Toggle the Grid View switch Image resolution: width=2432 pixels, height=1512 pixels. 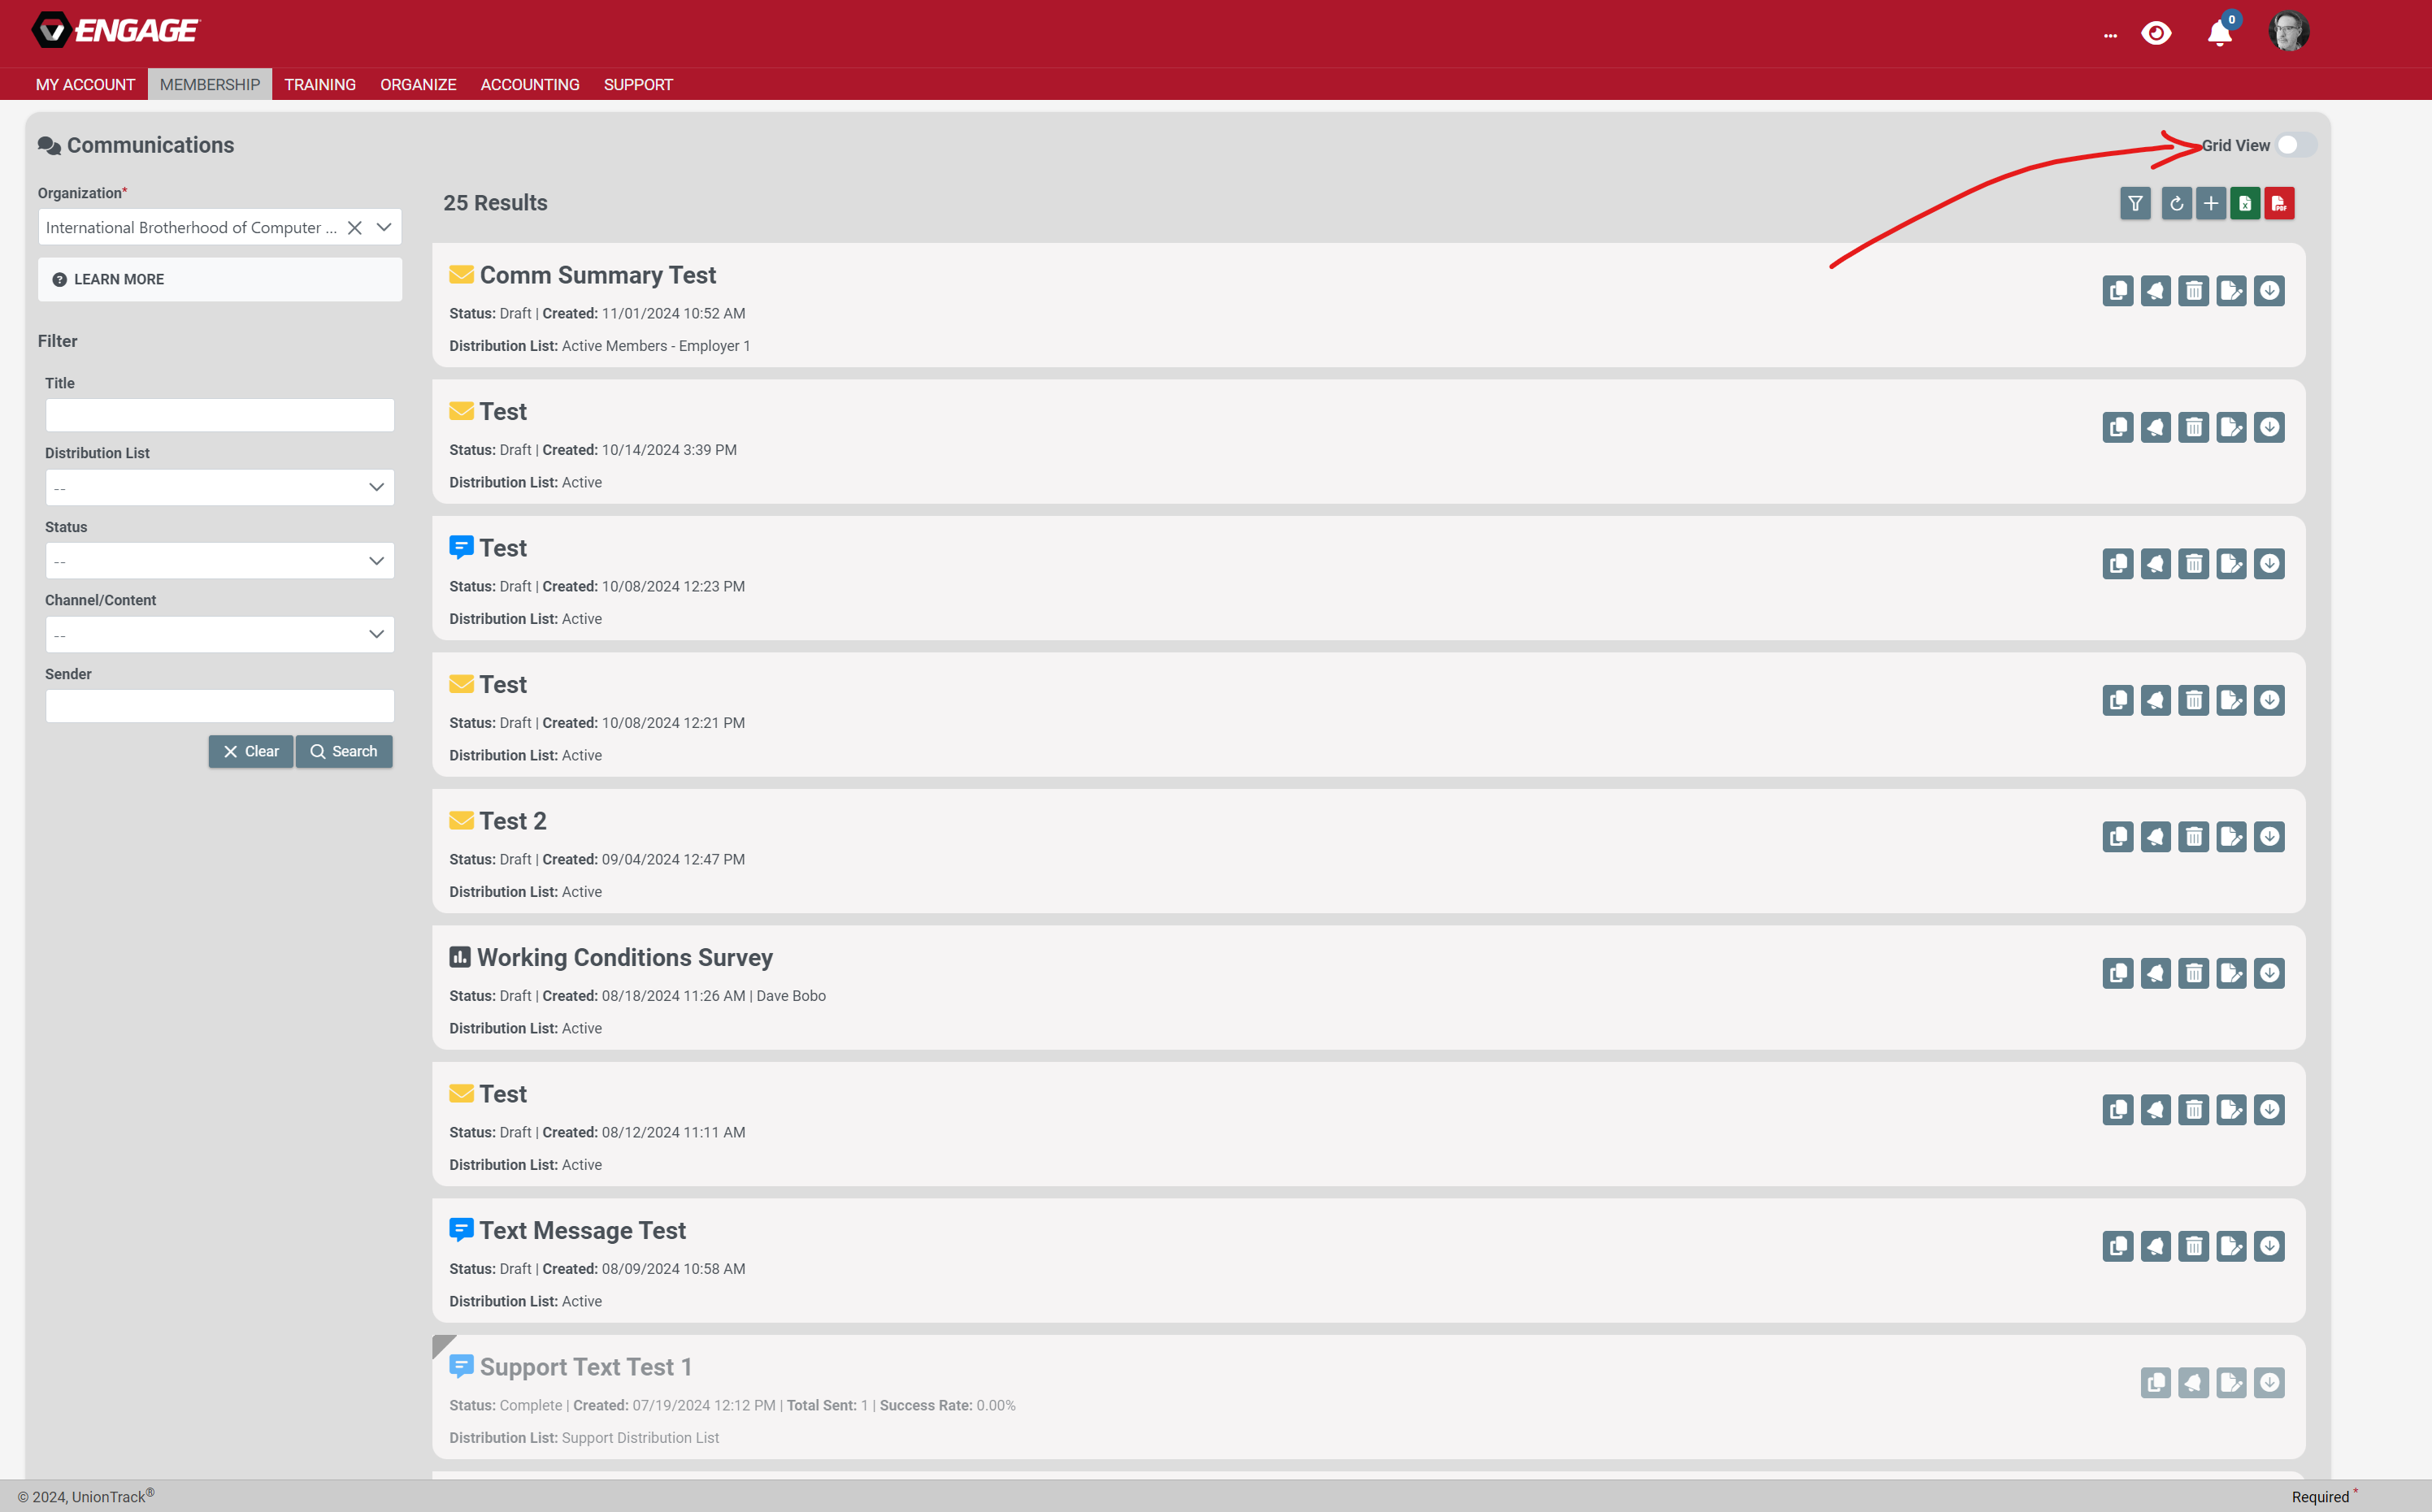point(2295,145)
